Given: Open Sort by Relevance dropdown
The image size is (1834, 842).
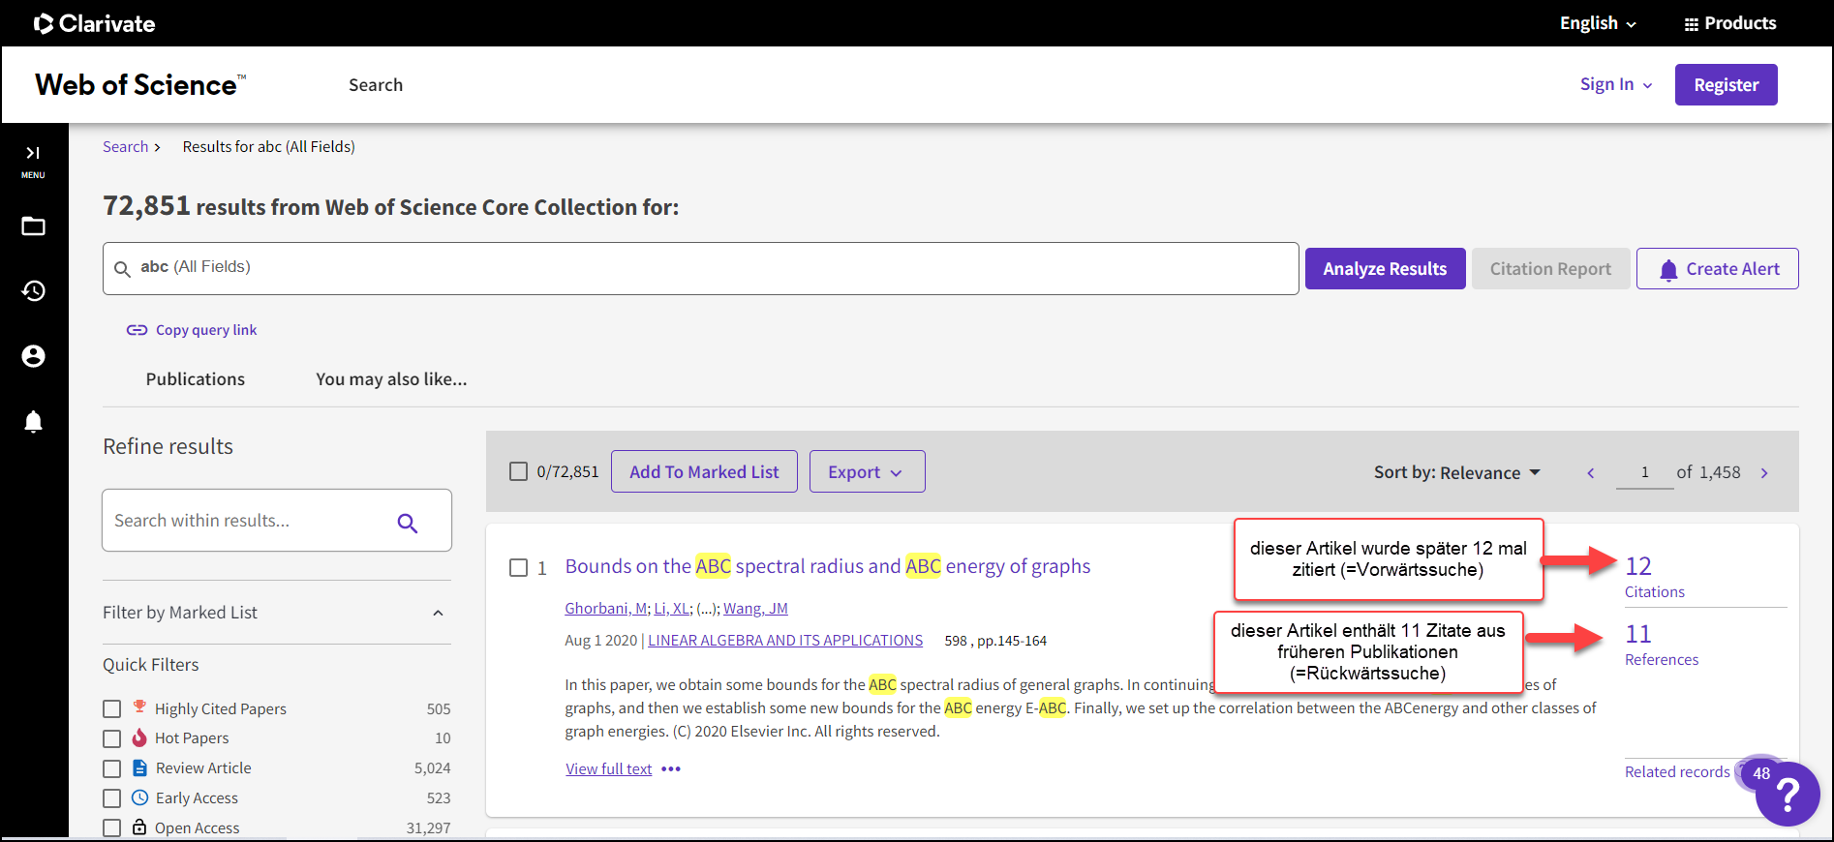Looking at the screenshot, I should (x=1456, y=473).
